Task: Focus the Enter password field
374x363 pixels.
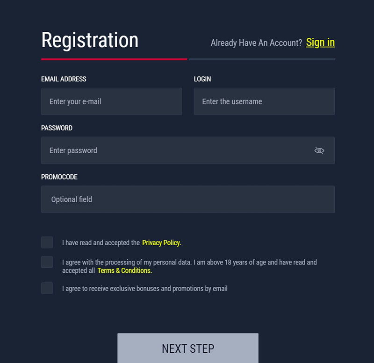Action: click(188, 150)
